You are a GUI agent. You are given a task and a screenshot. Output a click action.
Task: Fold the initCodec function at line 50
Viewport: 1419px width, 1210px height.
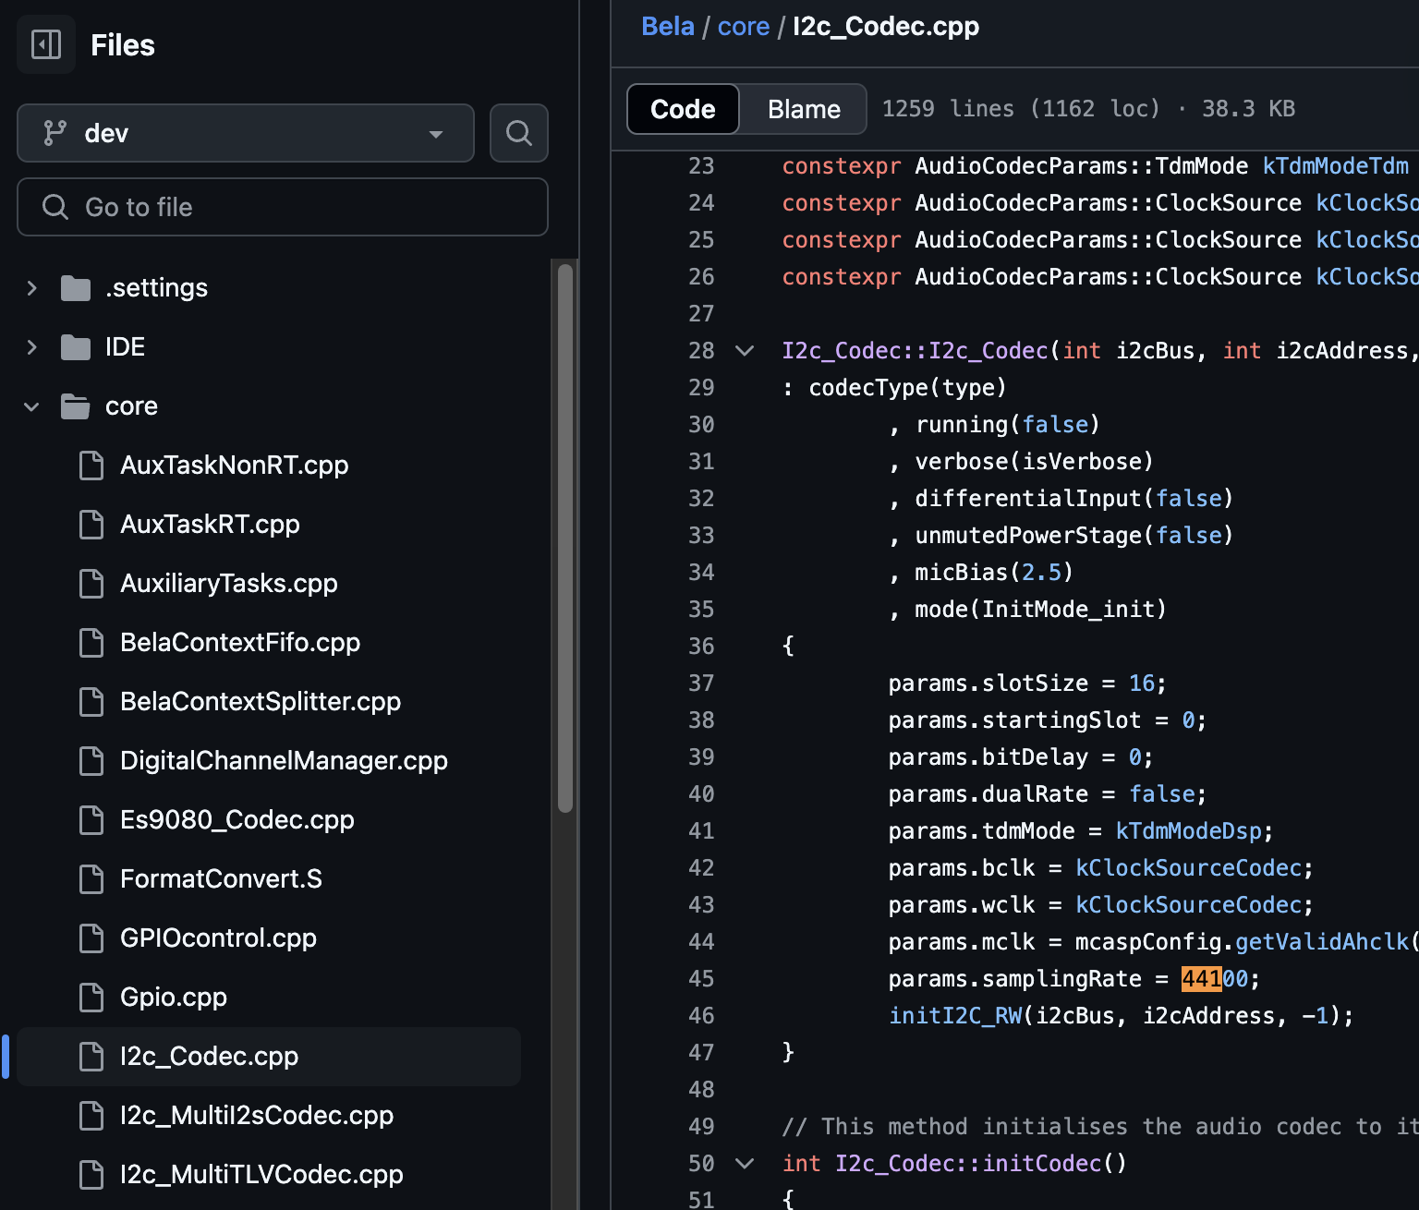coord(745,1164)
